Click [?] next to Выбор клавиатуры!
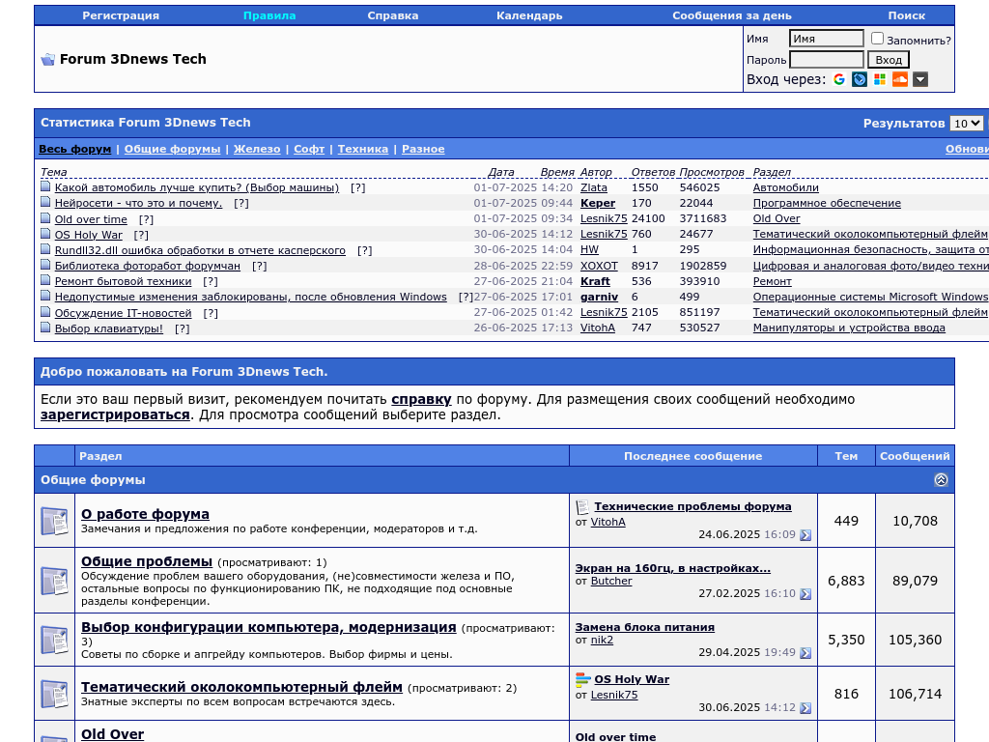 pos(183,328)
